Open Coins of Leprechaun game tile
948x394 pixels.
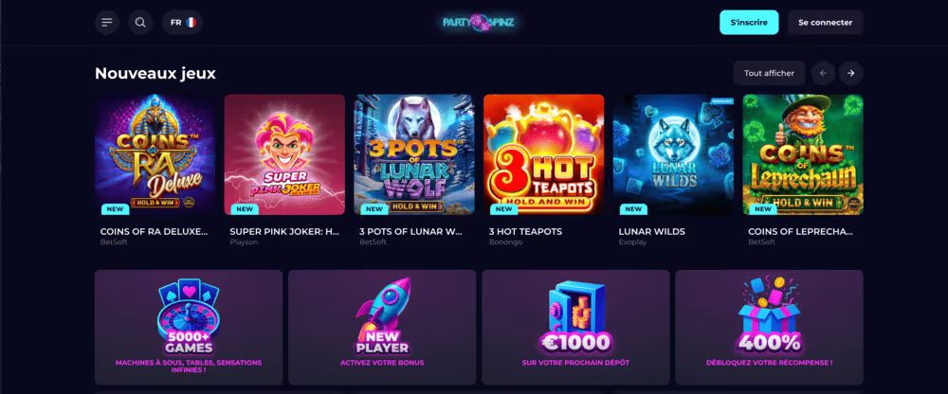click(x=803, y=154)
